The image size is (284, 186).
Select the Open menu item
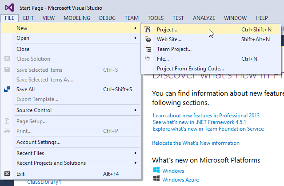pos(71,38)
